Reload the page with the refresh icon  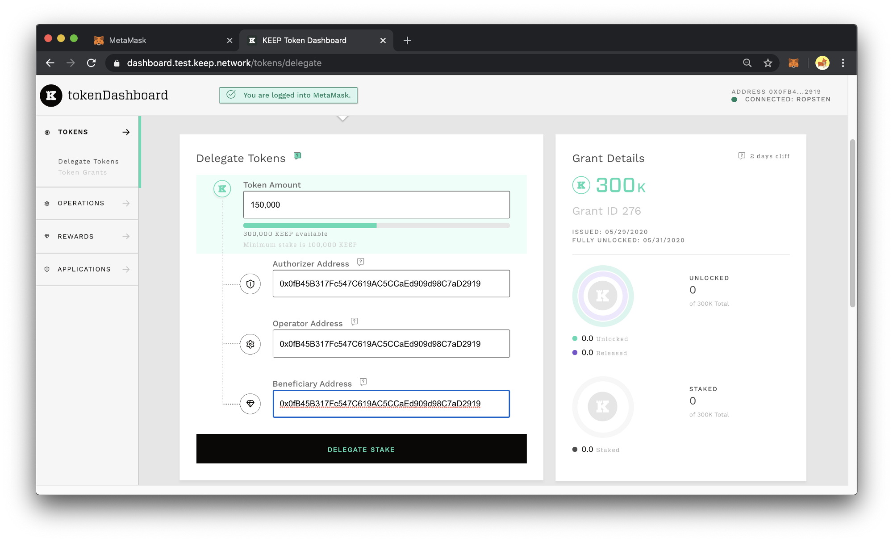coord(92,63)
